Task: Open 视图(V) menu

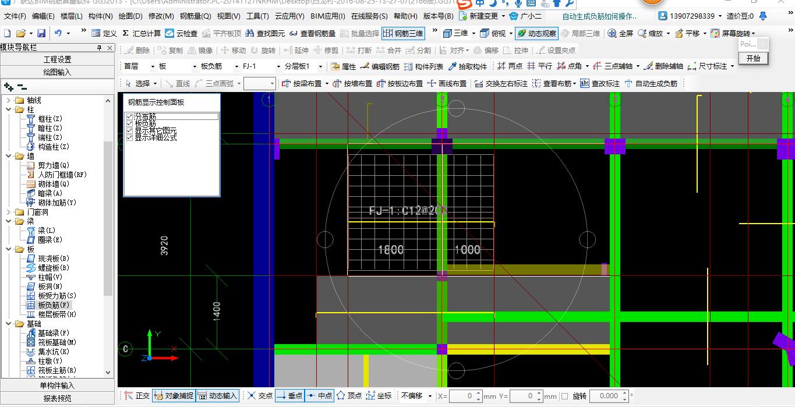Action: tap(228, 16)
